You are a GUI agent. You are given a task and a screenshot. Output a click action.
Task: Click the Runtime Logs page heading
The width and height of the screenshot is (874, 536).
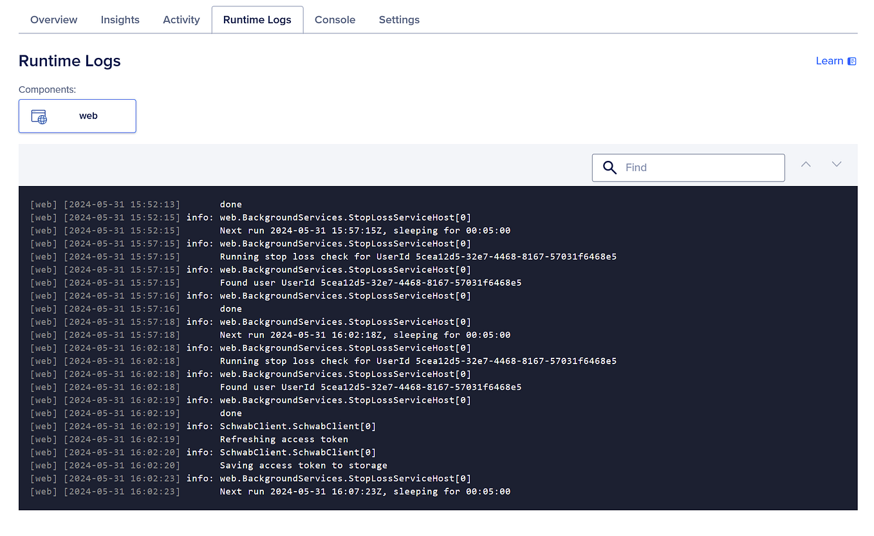tap(70, 60)
